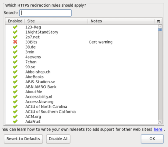Click the ABIS-Studien.se green check icon
This screenshot has width=168, height=147.
[15, 82]
